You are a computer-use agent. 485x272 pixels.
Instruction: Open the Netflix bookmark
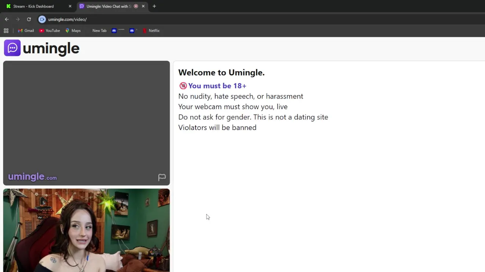point(151,31)
